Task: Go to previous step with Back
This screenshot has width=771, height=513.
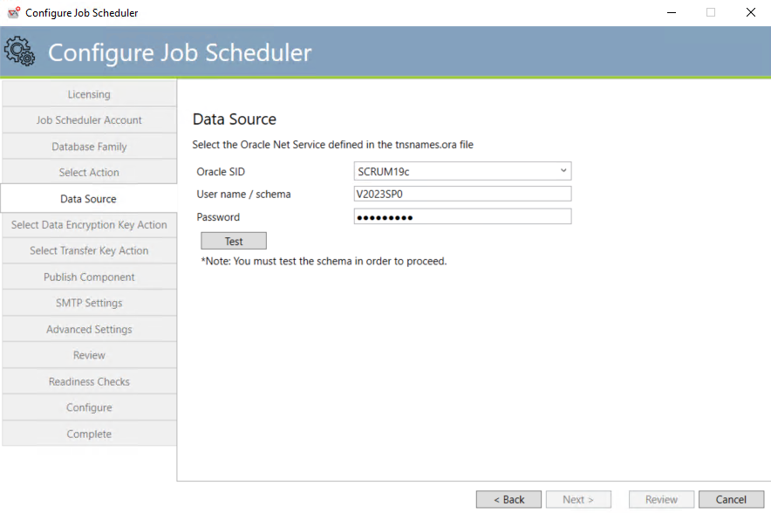Action: click(x=508, y=499)
